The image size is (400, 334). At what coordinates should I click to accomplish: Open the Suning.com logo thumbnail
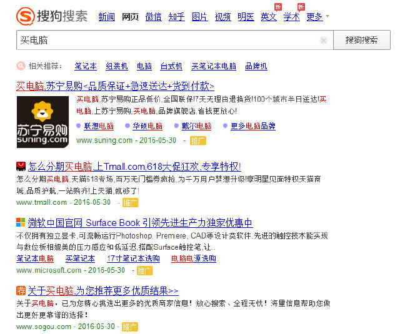43,122
